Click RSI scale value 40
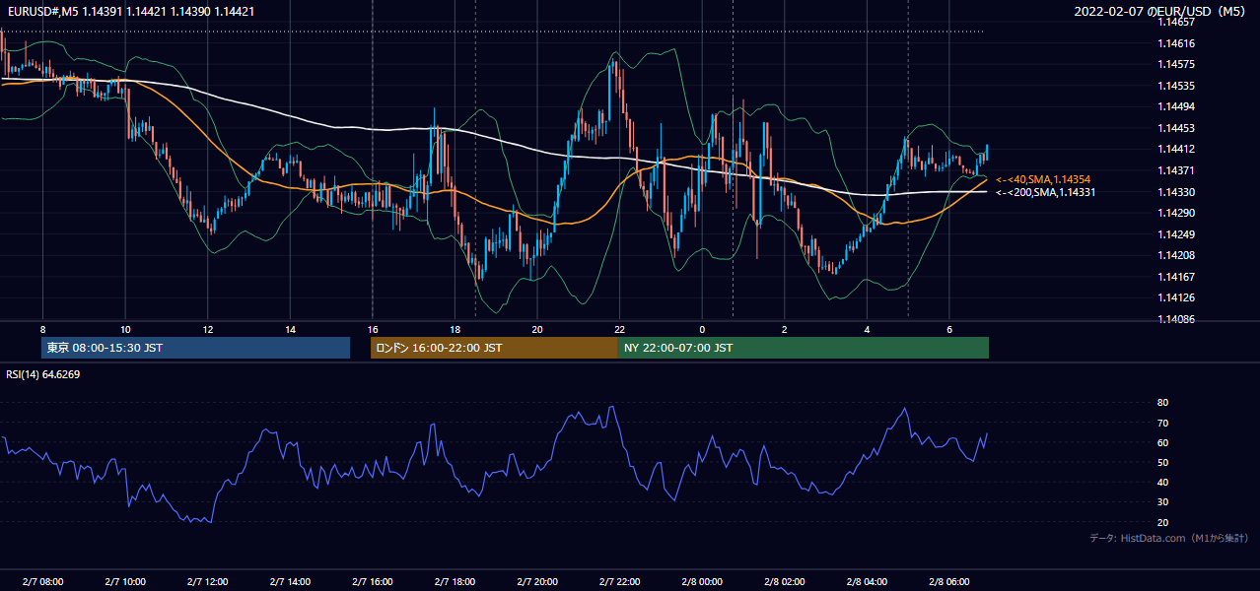The width and height of the screenshot is (1260, 591). (x=1162, y=482)
